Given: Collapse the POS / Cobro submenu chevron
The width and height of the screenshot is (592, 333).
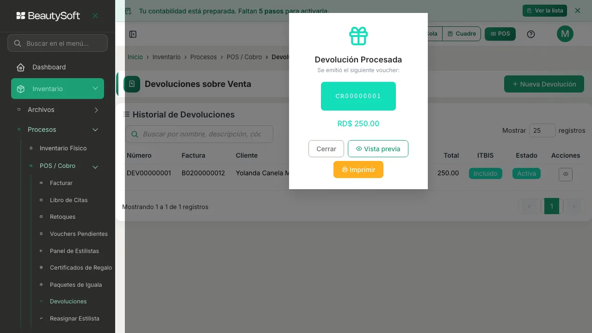Looking at the screenshot, I should pos(95,167).
